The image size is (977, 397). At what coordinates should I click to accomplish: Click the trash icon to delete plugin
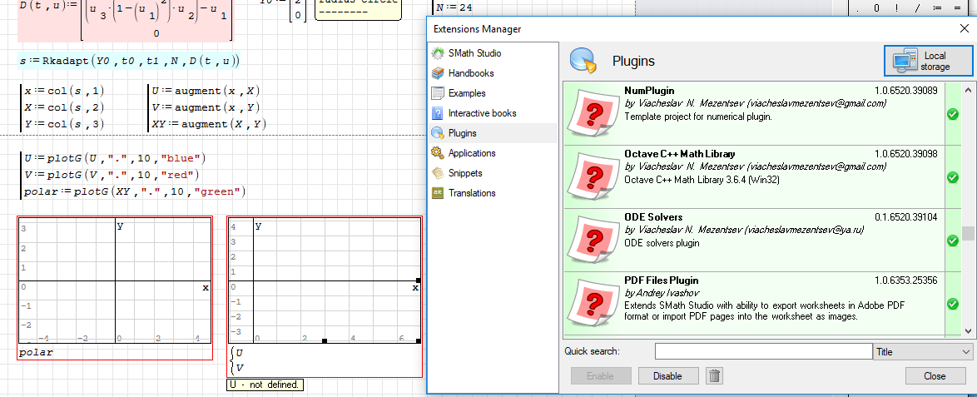714,375
